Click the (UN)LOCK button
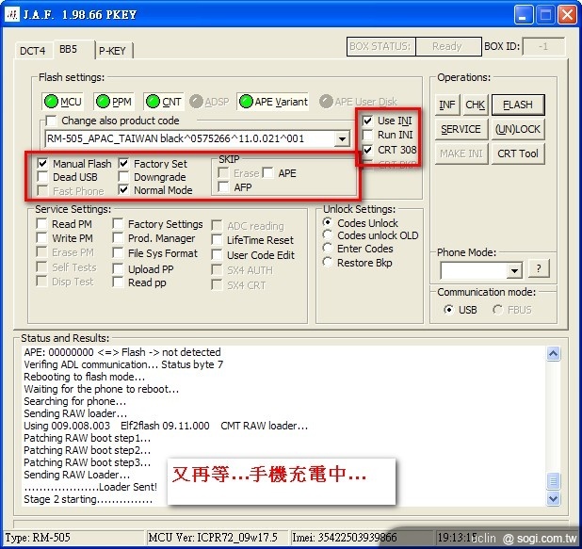 (518, 129)
